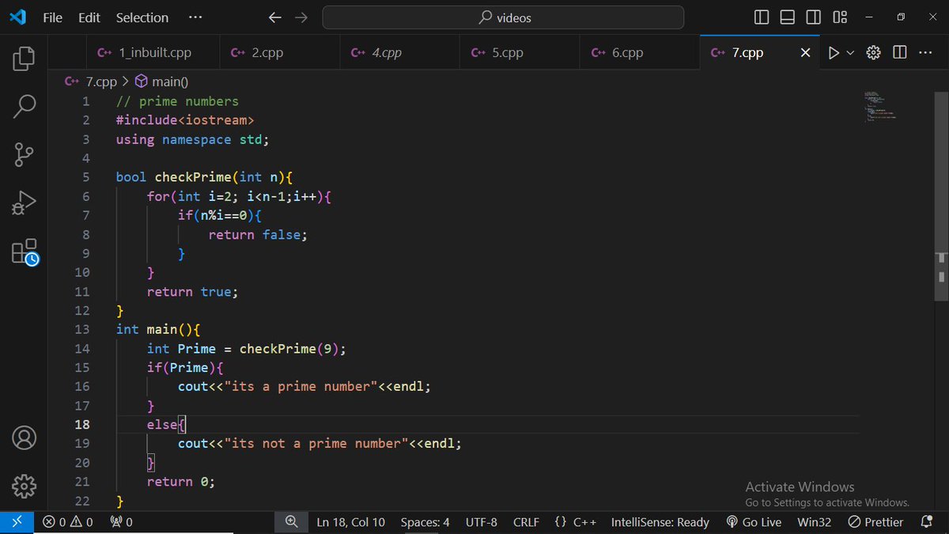Click the "its a prime number" string
This screenshot has height=534, width=949.
(301, 387)
